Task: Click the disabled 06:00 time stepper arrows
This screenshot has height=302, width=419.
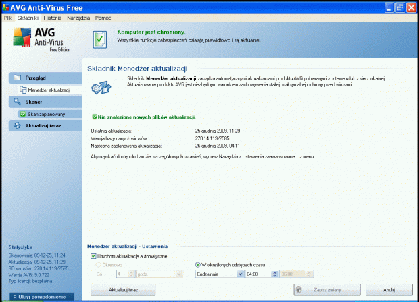Action: click(310, 274)
